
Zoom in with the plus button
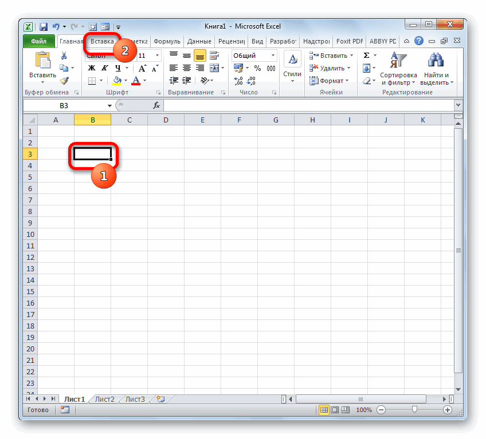(x=447, y=410)
